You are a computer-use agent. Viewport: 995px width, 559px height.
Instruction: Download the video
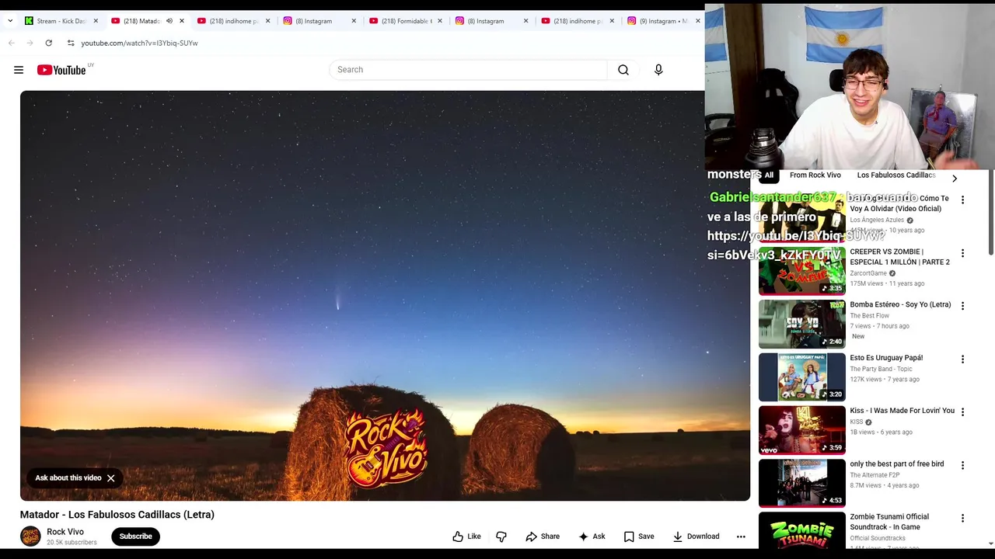click(x=696, y=536)
